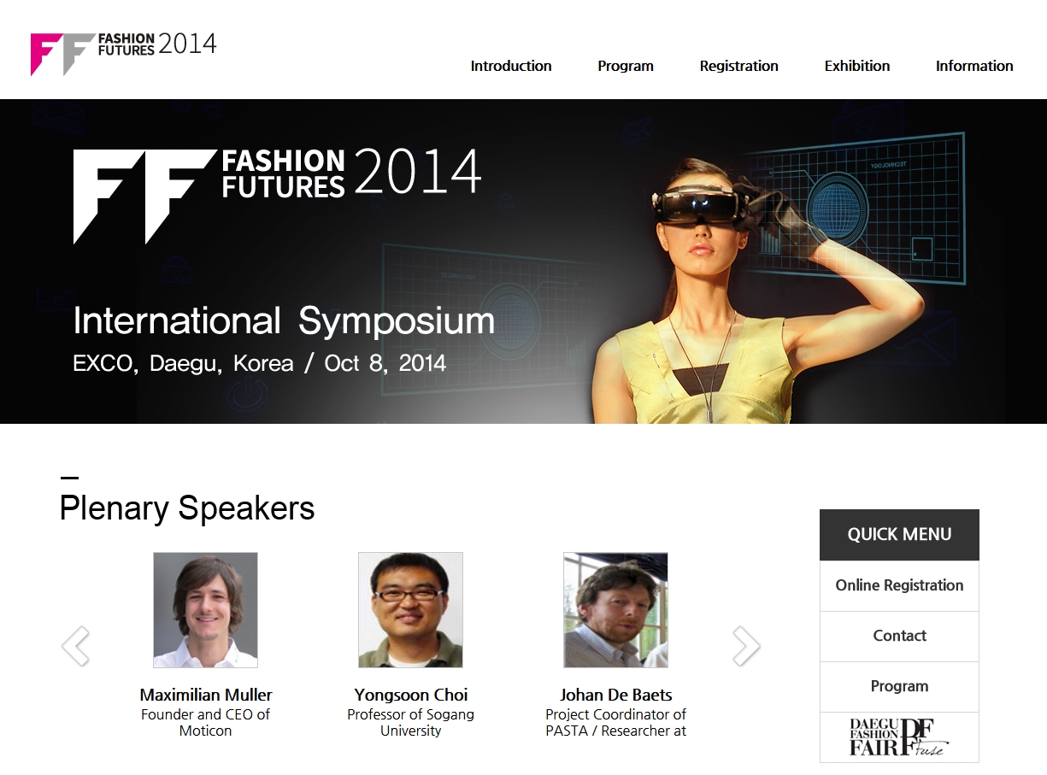The width and height of the screenshot is (1047, 775).
Task: Open Contact from the Quick Menu
Action: [899, 636]
